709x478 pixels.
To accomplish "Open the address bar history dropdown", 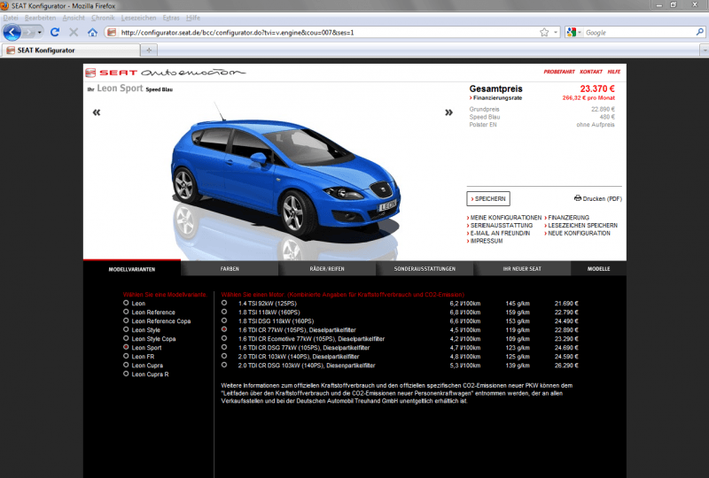I will click(556, 33).
